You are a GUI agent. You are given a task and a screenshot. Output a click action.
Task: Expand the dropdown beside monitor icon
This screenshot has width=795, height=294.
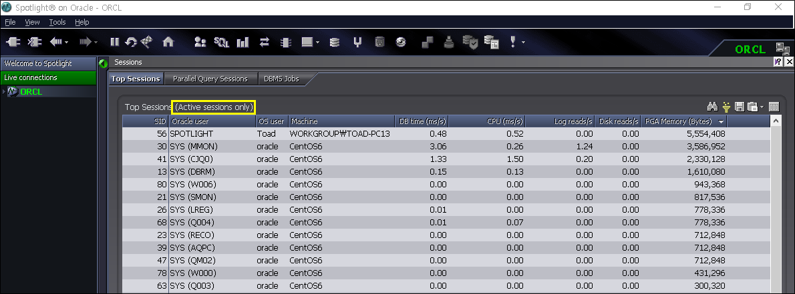(317, 43)
